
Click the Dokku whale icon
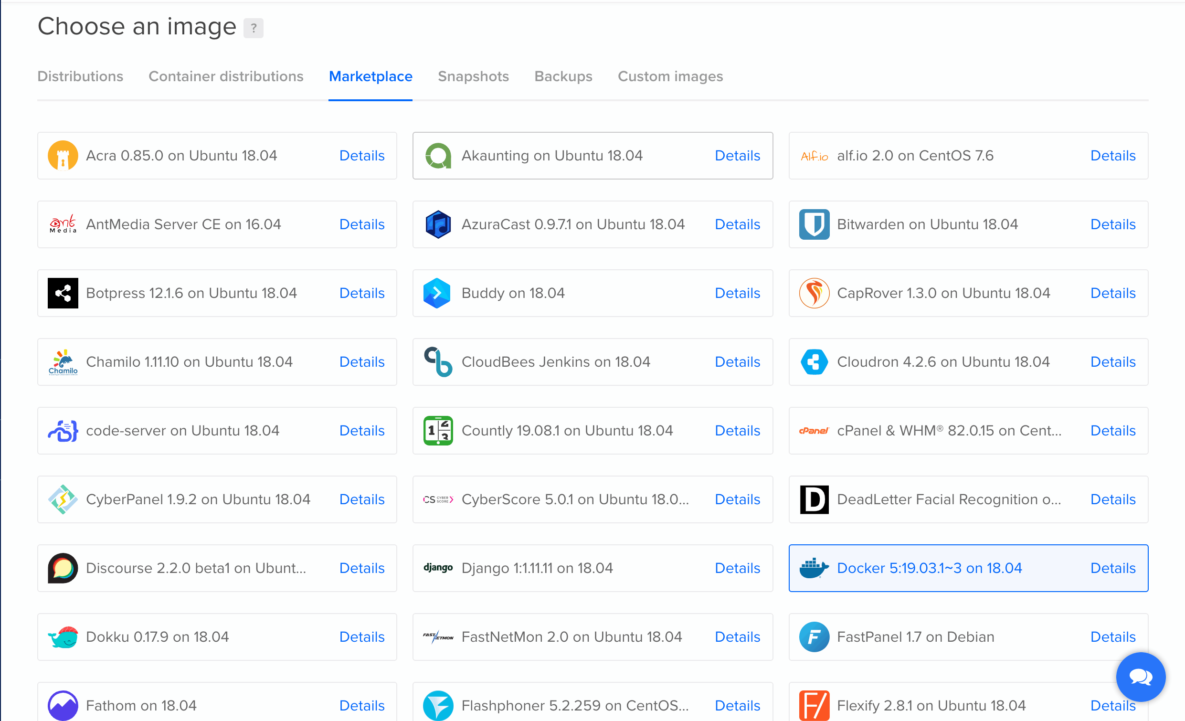point(63,637)
